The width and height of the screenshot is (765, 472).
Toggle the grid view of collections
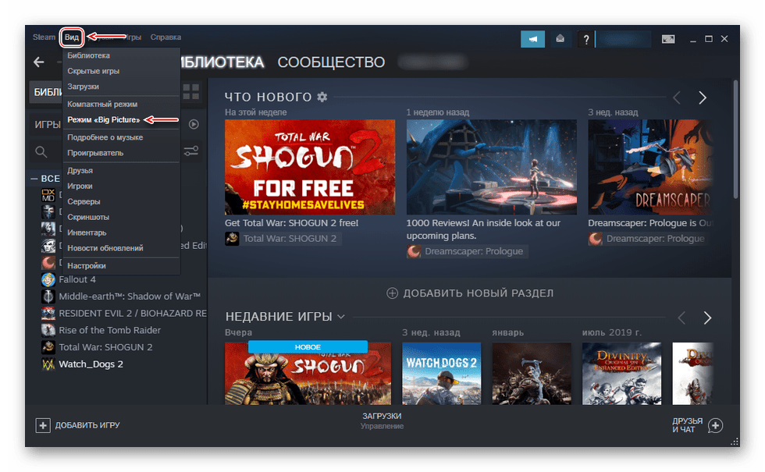point(191,92)
